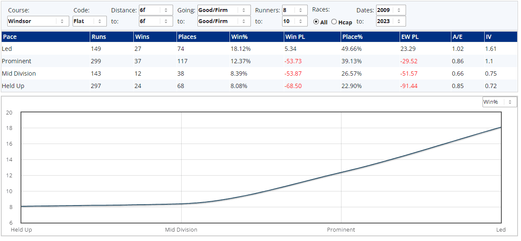
Task: Select the Led pace row
Action: (x=7, y=49)
